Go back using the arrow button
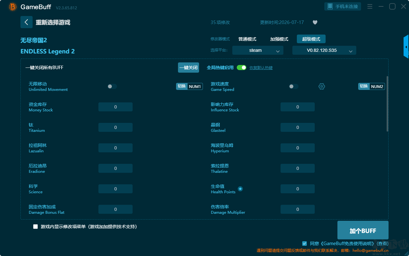Image resolution: width=409 pixels, height=256 pixels. [x=27, y=22]
